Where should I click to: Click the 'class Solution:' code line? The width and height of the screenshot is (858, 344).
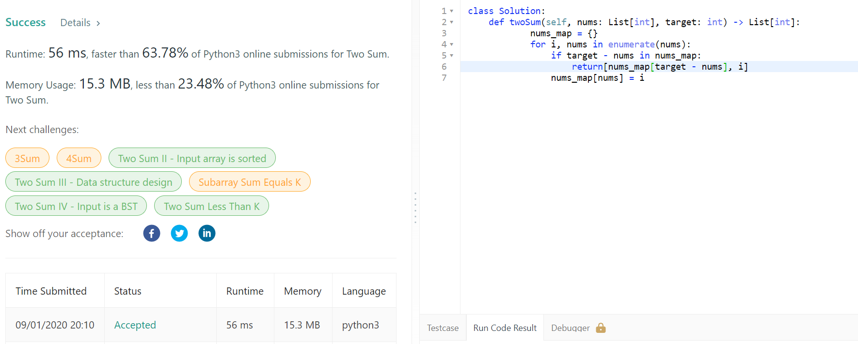pos(507,11)
